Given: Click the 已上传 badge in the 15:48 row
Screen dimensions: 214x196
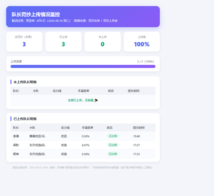Looking at the screenshot, I should point(113,136).
